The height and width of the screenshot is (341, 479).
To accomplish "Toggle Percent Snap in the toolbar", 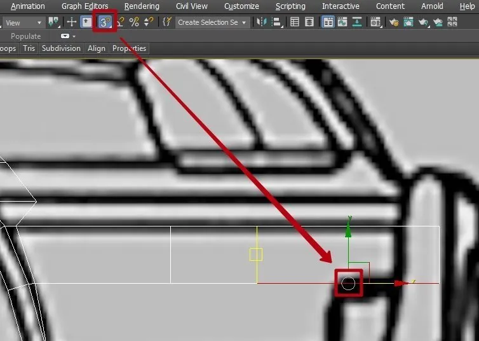I will point(134,22).
